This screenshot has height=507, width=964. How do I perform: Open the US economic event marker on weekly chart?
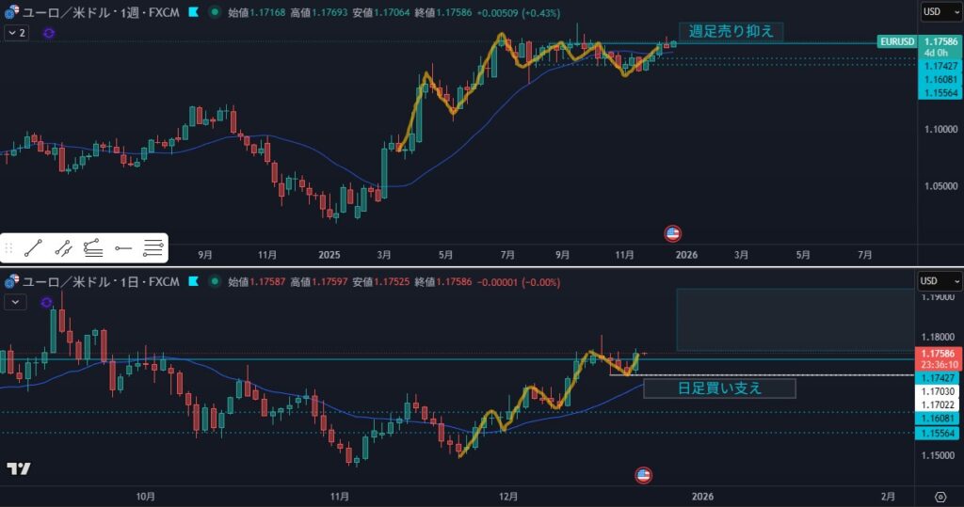(x=673, y=232)
